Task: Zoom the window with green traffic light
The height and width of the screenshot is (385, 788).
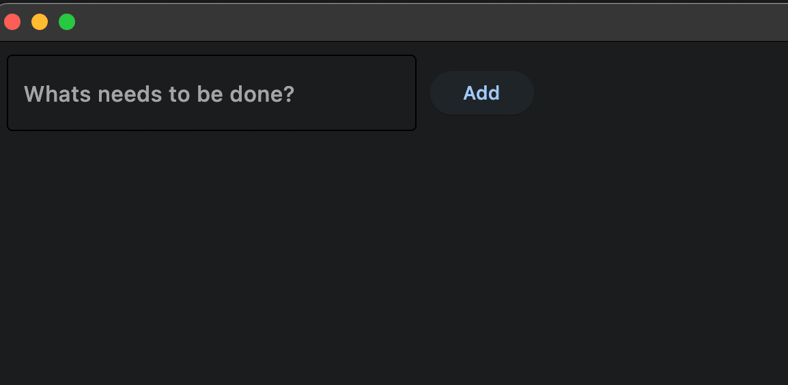Action: [x=67, y=22]
